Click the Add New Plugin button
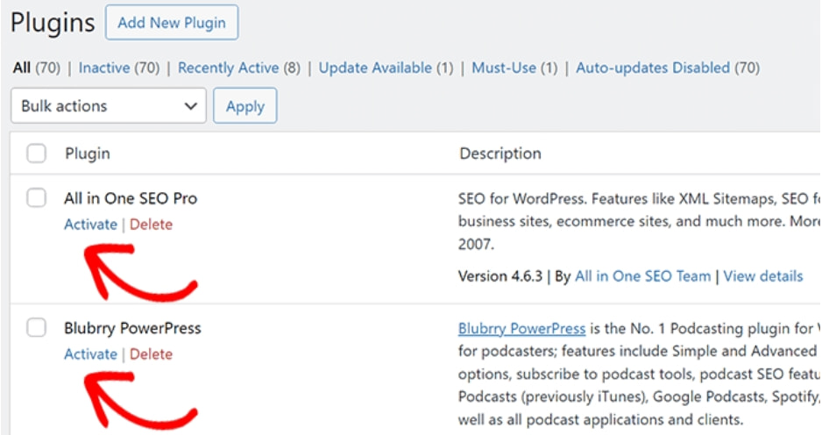 (171, 23)
